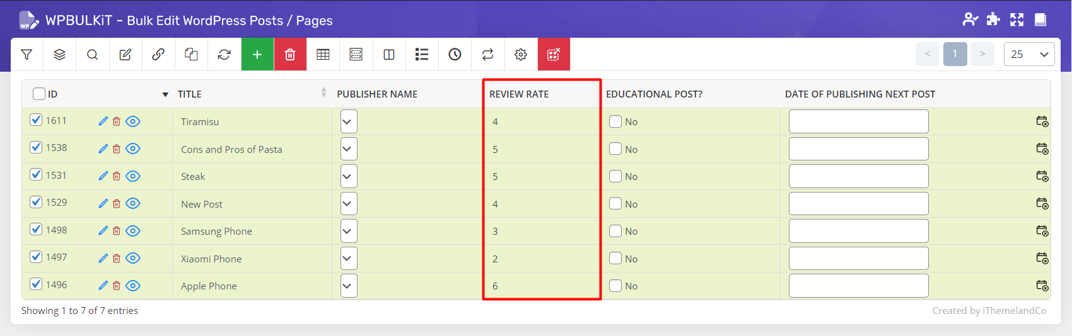The width and height of the screenshot is (1072, 336).
Task: Open the search magnifier tool
Action: (x=92, y=55)
